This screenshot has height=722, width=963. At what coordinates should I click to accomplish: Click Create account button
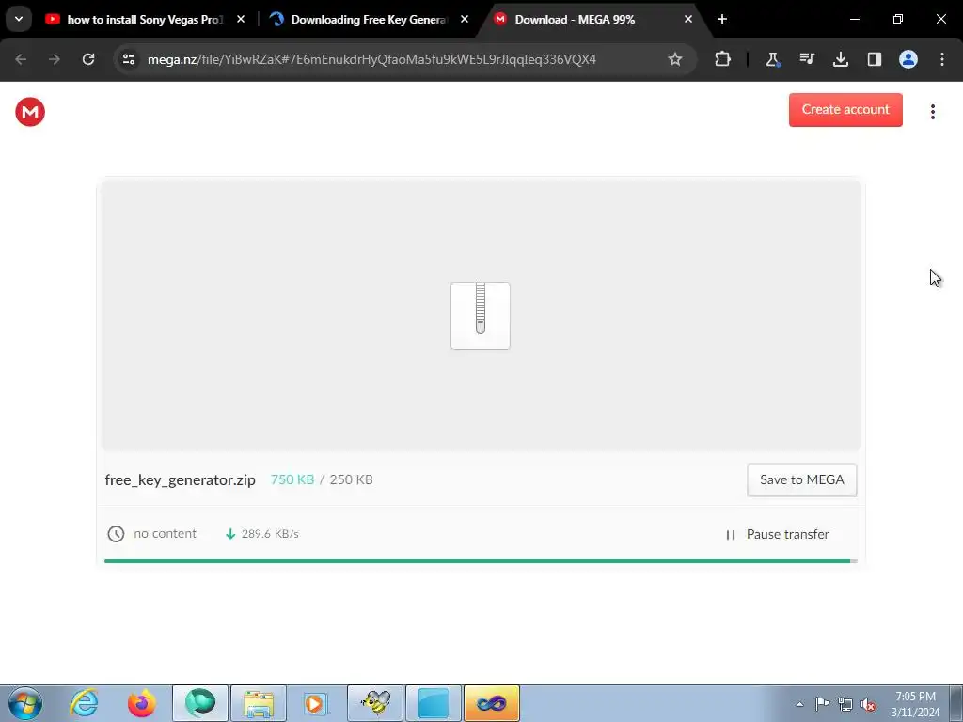pyautogui.click(x=845, y=110)
